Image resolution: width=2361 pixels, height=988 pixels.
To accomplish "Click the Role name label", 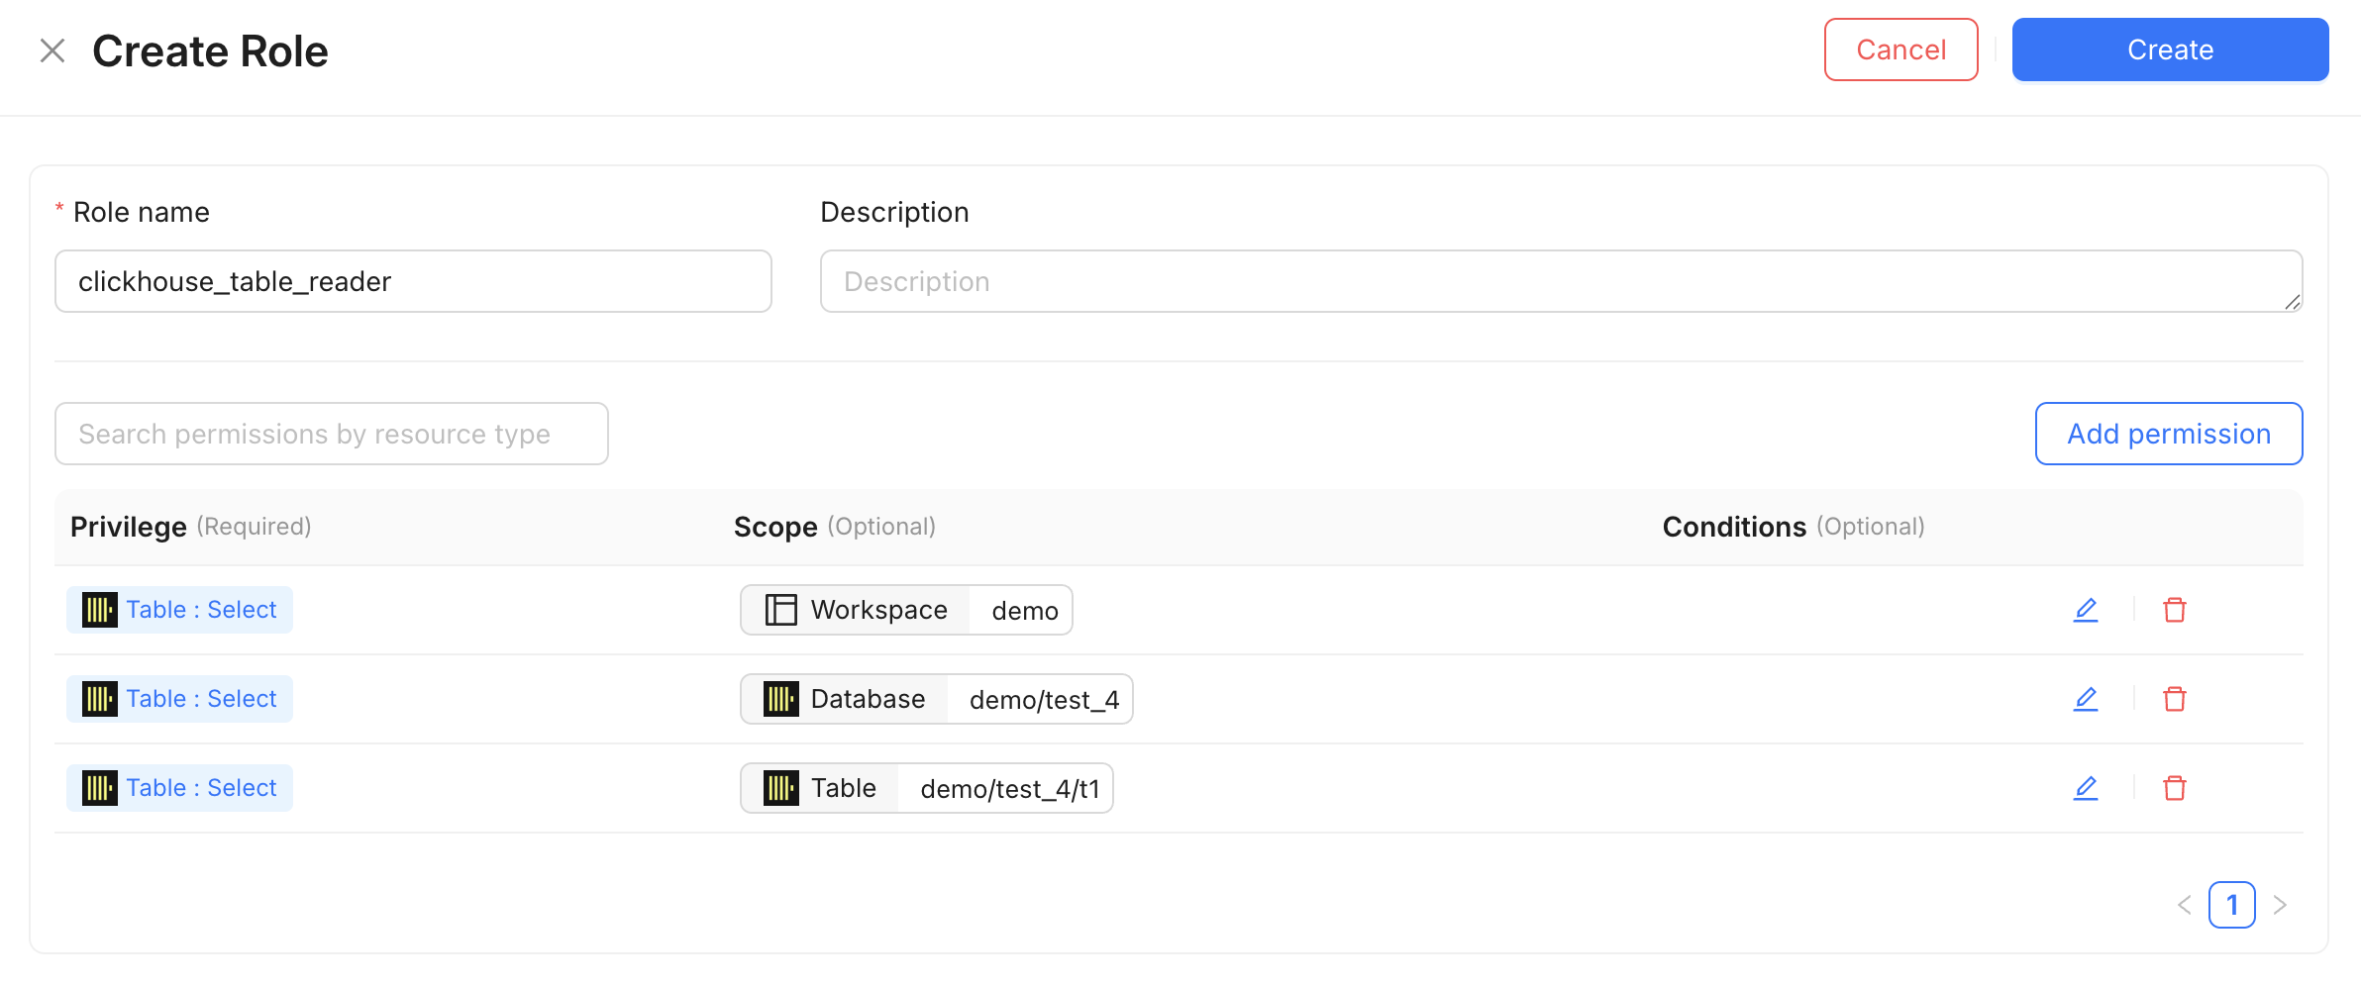I will click(x=142, y=212).
